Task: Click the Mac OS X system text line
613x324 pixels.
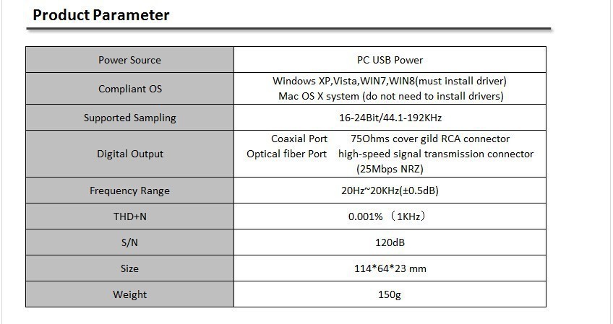Action: [390, 96]
